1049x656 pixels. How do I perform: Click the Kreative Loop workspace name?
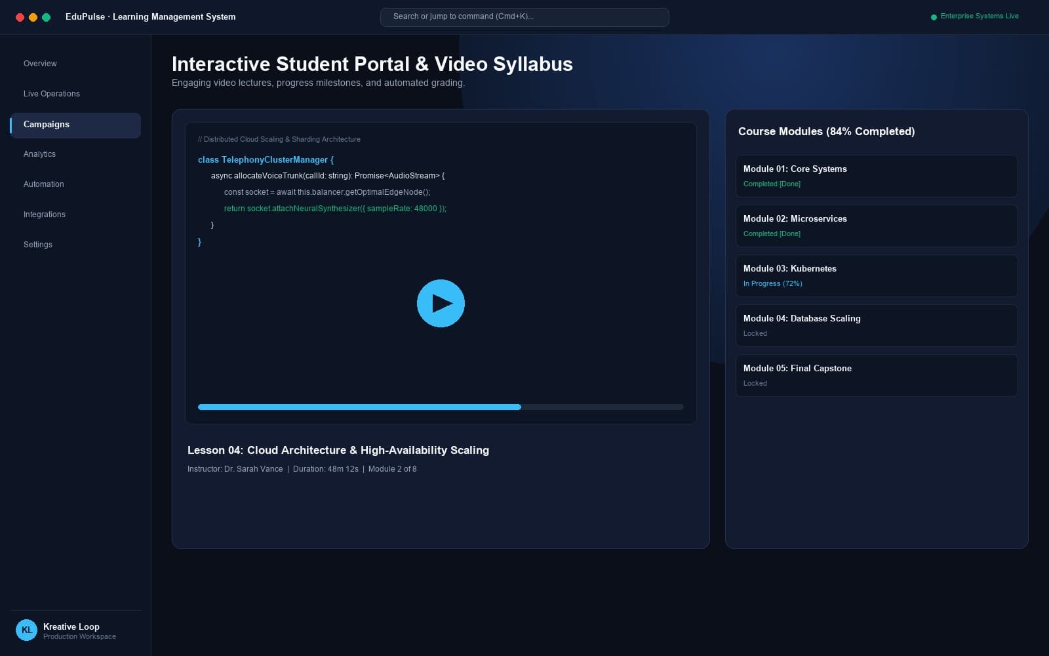click(71, 626)
